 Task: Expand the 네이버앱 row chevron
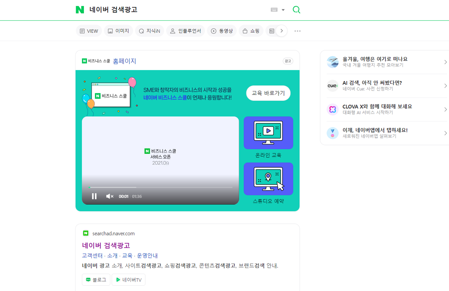pos(445,133)
